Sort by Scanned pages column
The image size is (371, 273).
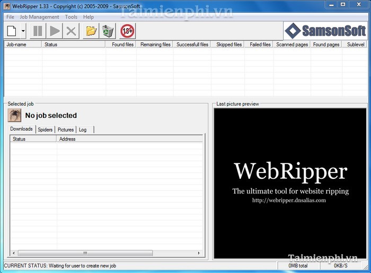pyautogui.click(x=292, y=44)
